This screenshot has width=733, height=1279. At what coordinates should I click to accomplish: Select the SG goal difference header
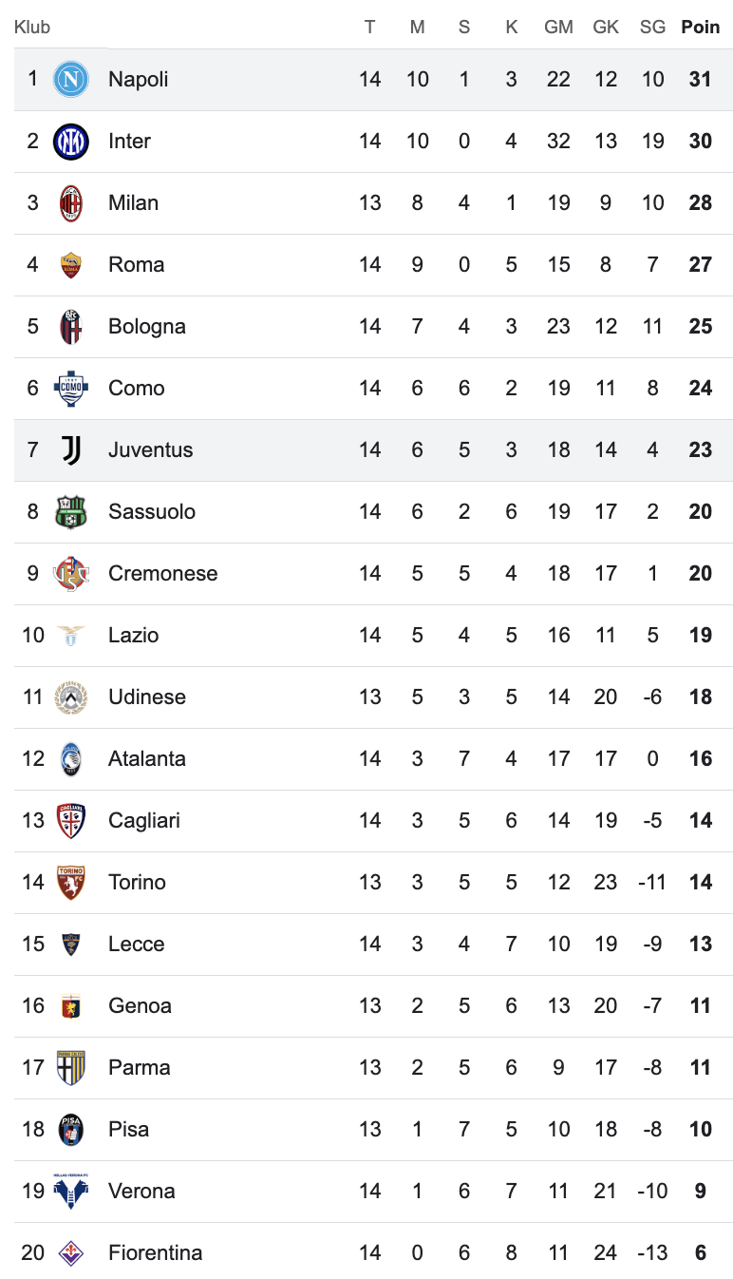tap(652, 27)
